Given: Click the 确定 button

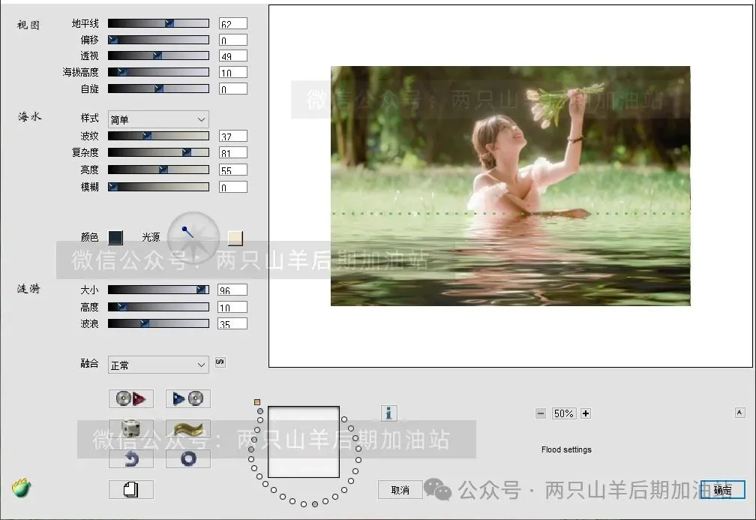Looking at the screenshot, I should pos(722,490).
